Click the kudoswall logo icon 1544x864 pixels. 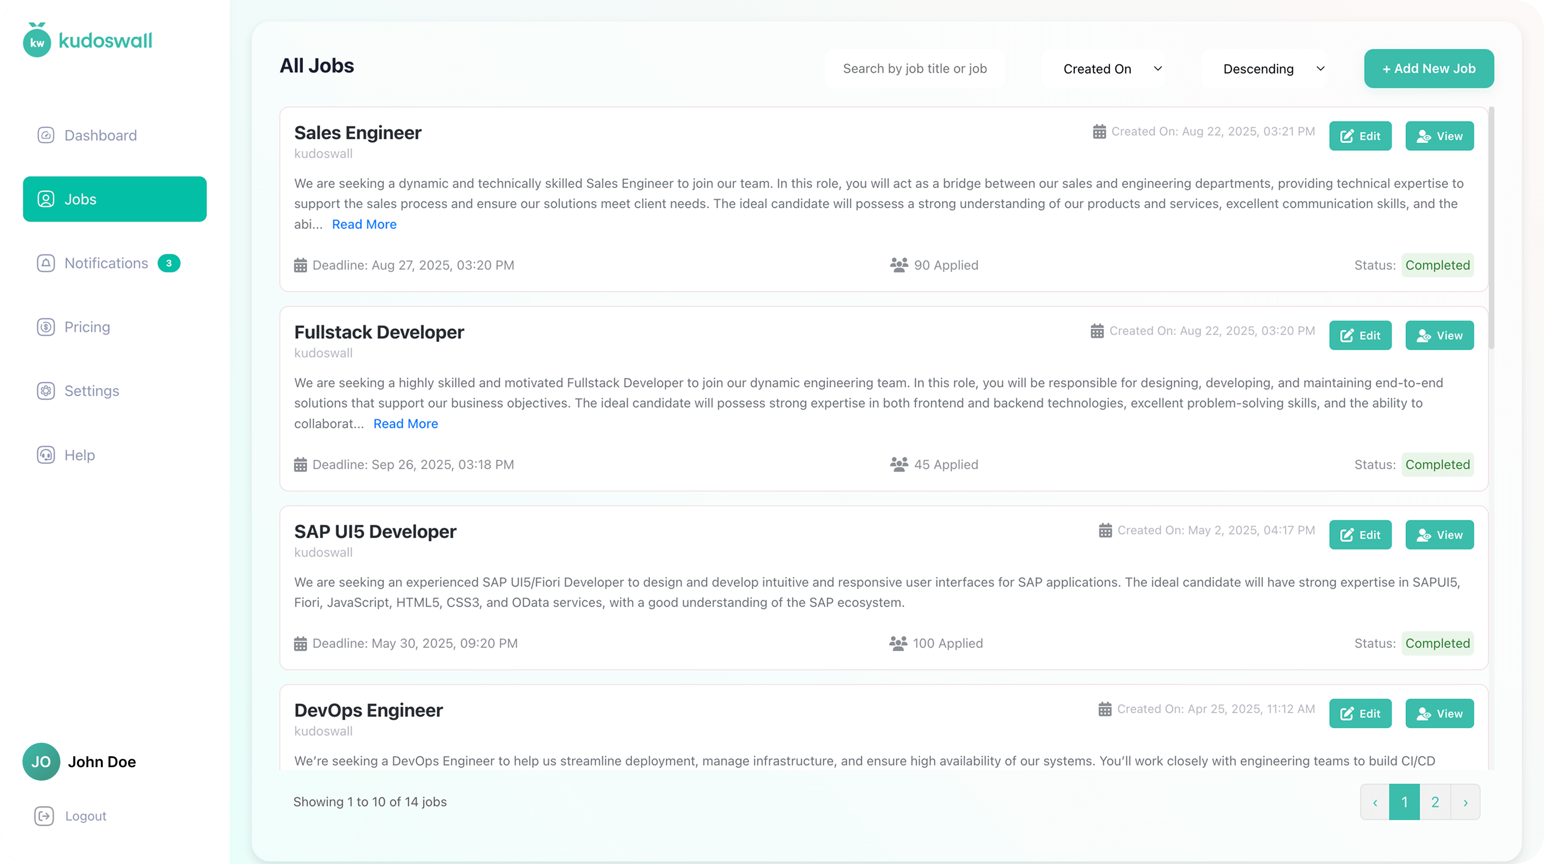click(37, 41)
